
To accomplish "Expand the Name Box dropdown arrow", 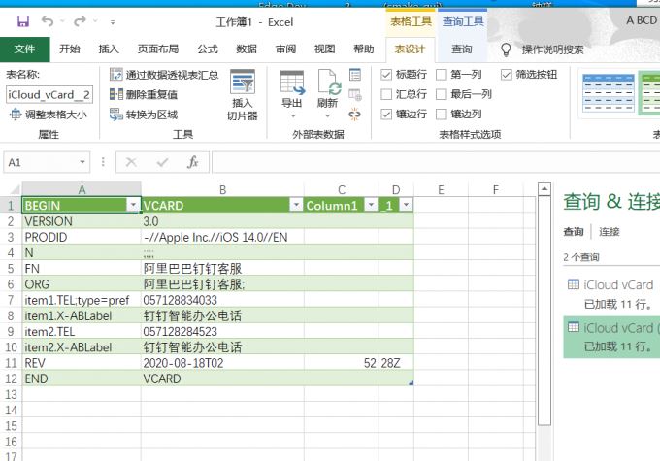I will click(x=83, y=162).
